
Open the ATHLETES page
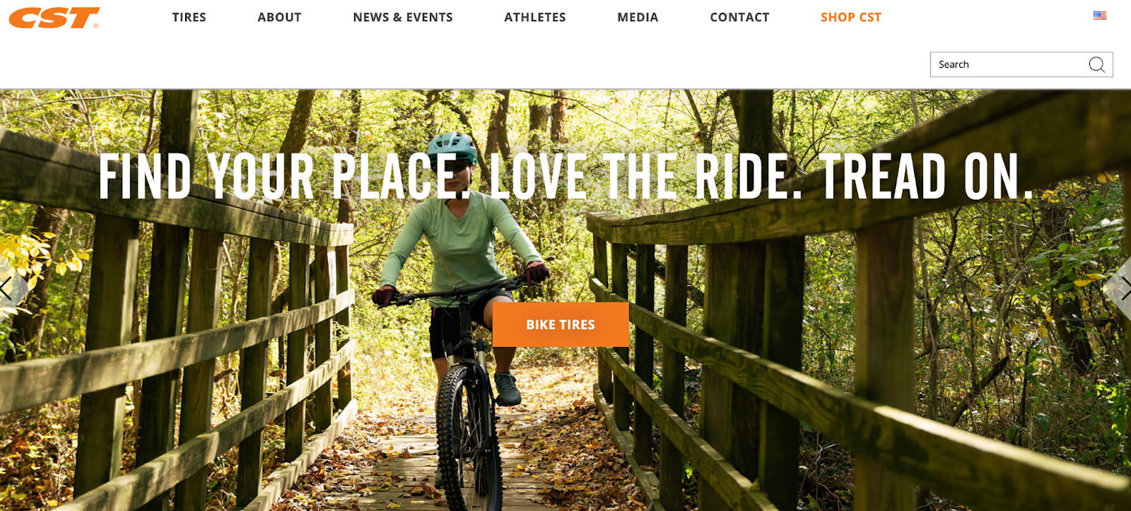[535, 17]
